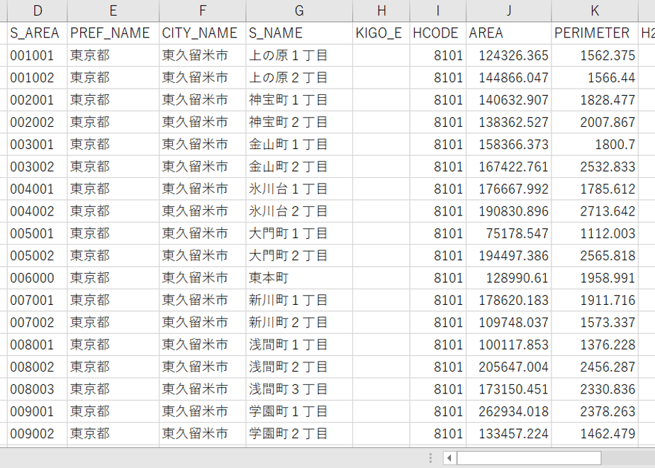Click cell with value 009002
The width and height of the screenshot is (655, 468).
[37, 433]
